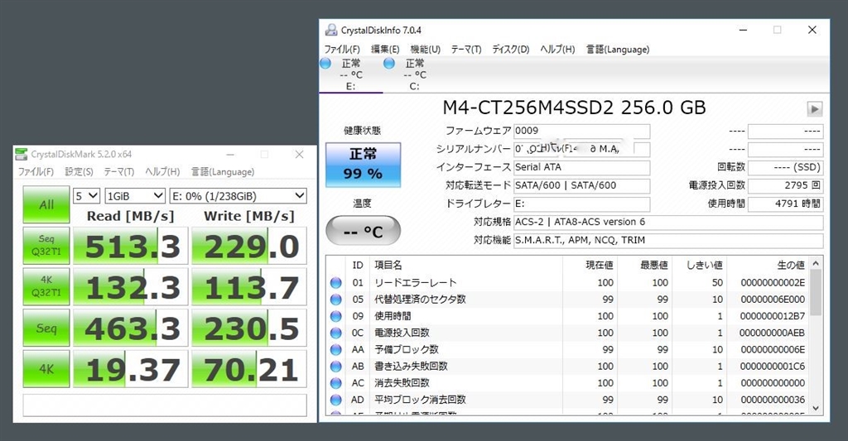Start the 4K Q32T1 test
This screenshot has height=441, width=848.
pyautogui.click(x=46, y=286)
